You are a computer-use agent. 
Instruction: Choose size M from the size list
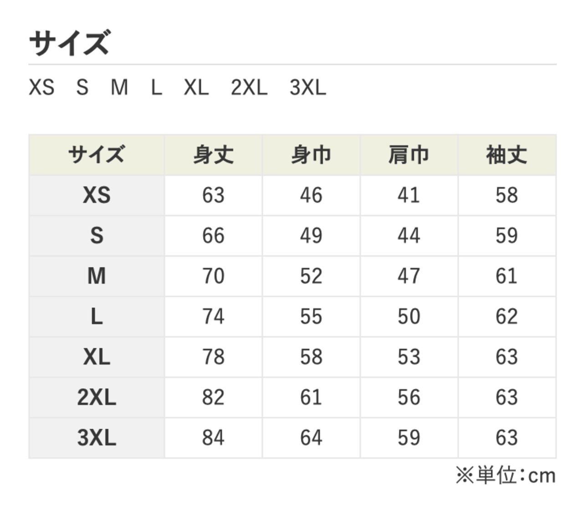[x=119, y=87]
